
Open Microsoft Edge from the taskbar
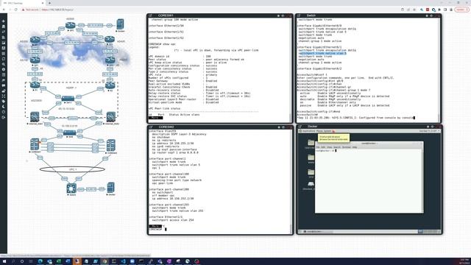point(40,261)
